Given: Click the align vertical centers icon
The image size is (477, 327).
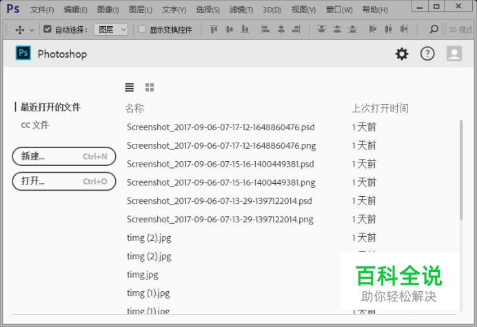Looking at the screenshot, I should coord(230,29).
